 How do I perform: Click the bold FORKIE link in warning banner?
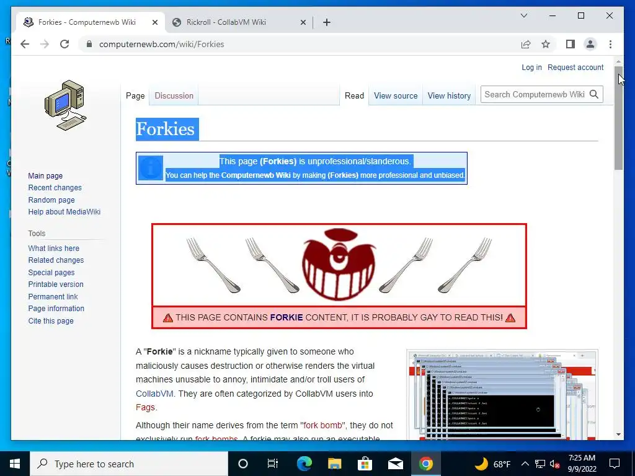(x=286, y=317)
